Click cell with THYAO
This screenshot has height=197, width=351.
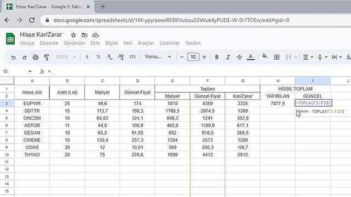(32, 154)
